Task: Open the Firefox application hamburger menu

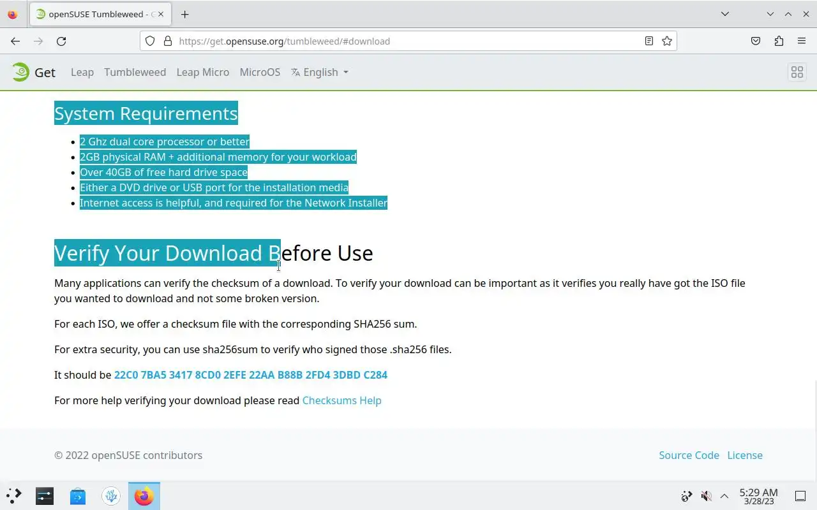Action: point(802,41)
